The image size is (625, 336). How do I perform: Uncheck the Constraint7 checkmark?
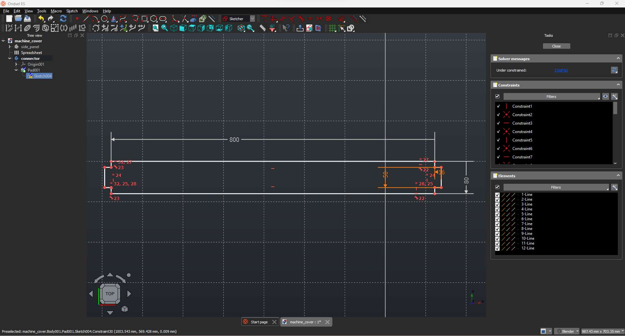(x=498, y=157)
